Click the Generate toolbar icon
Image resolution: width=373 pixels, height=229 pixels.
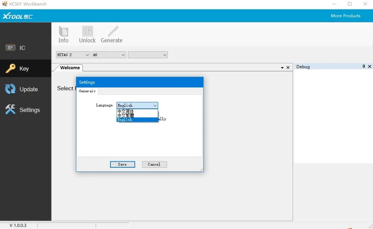coord(112,34)
